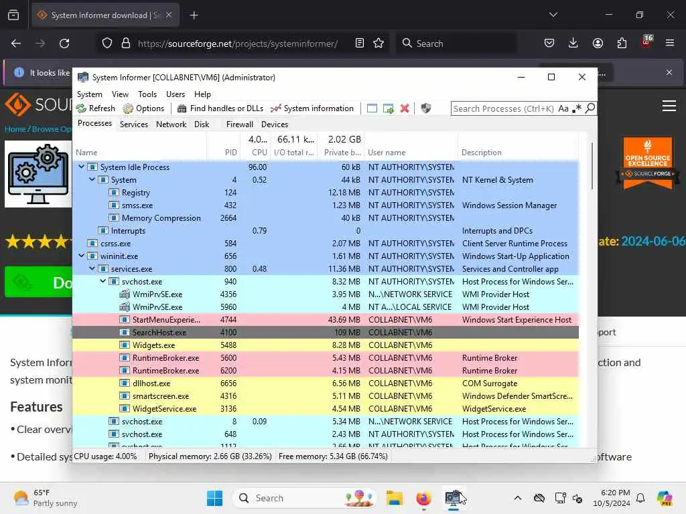
Task: Click CPU usage status bar entry
Action: [105, 456]
